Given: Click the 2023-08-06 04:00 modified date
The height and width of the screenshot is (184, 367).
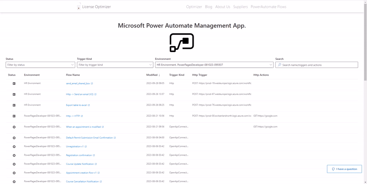Looking at the screenshot, I should click(x=155, y=137).
